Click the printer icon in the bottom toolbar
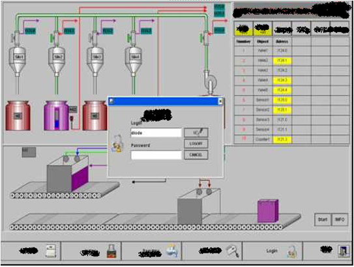 tap(50, 251)
